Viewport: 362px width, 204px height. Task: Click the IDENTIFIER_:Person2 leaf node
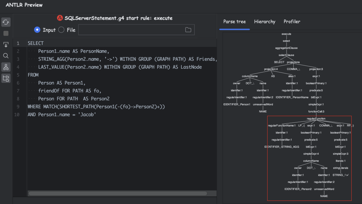[298, 189]
